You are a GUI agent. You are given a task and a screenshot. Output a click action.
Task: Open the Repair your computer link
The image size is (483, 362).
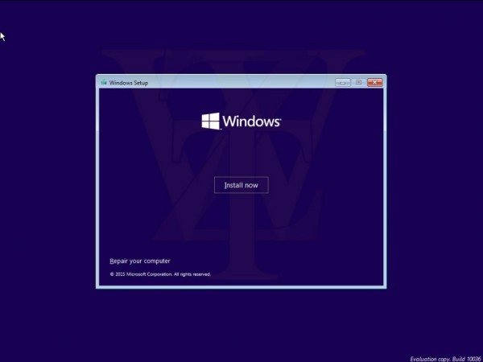click(x=139, y=261)
